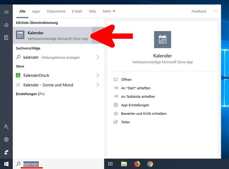Switch to the E-Mail tab
The width and height of the screenshot is (229, 169).
tap(77, 11)
